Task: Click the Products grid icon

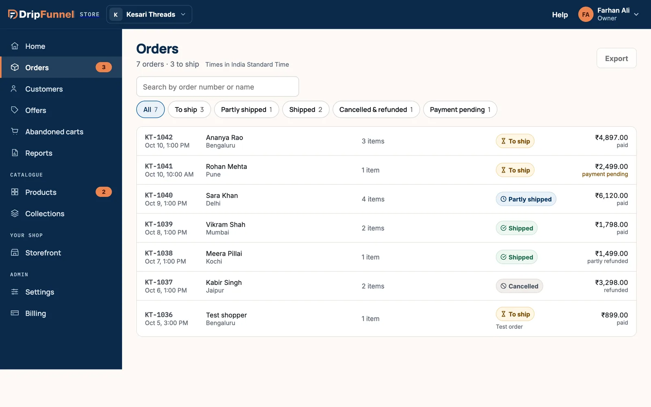Action: click(x=15, y=192)
